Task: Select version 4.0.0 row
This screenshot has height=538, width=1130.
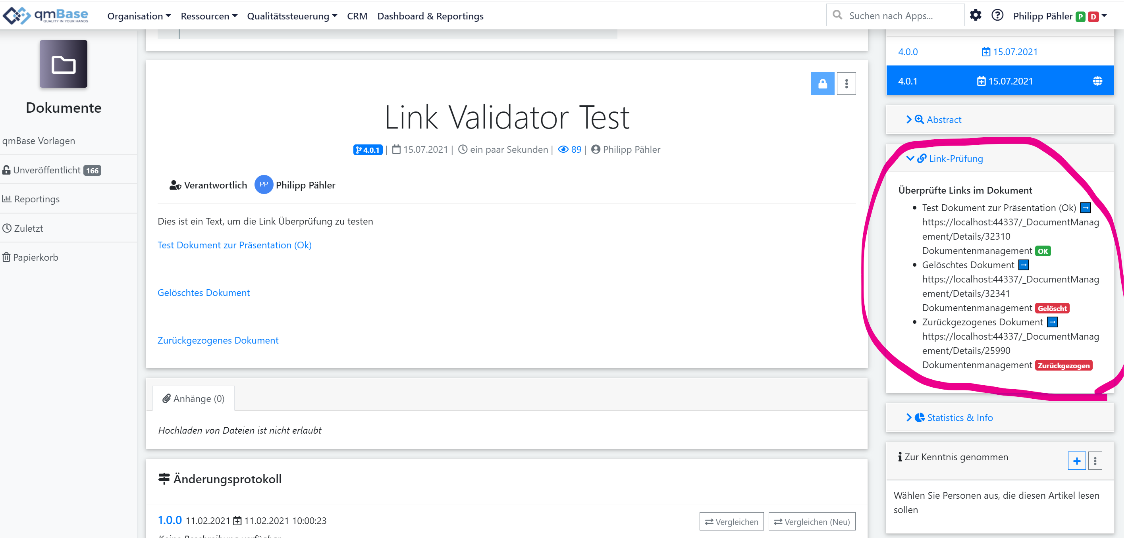Action: 1000,52
